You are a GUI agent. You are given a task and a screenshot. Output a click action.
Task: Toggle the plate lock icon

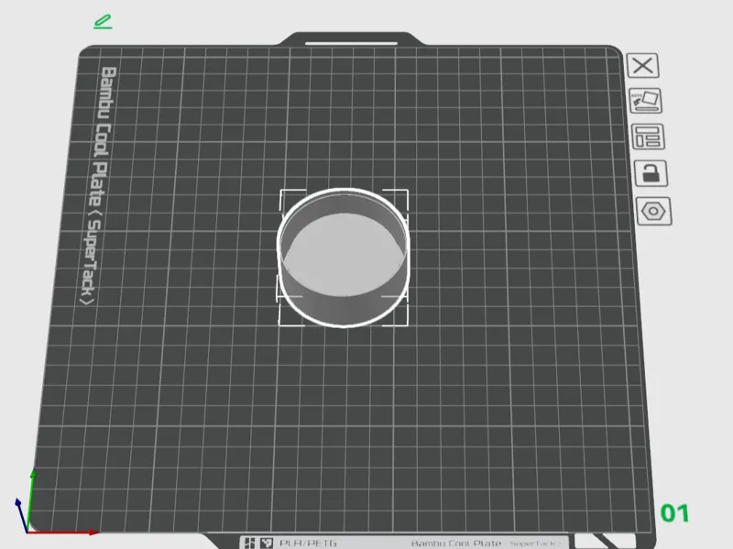pos(651,173)
